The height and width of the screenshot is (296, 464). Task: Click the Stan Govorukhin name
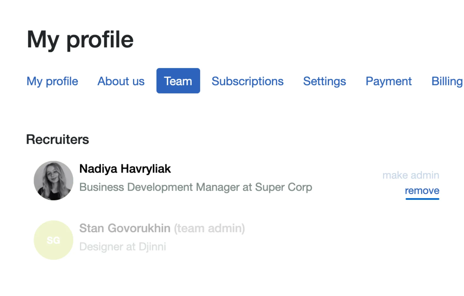click(125, 228)
